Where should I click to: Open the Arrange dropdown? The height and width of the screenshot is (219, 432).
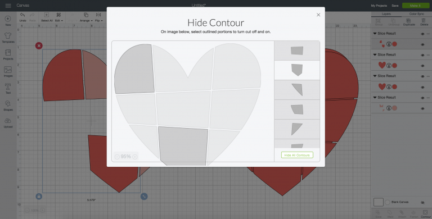pyautogui.click(x=86, y=17)
